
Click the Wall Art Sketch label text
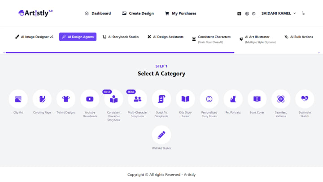point(161,148)
